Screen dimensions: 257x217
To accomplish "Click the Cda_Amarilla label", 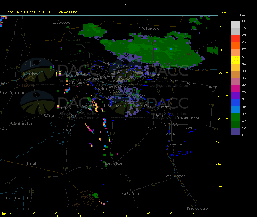I will coord(21,123).
